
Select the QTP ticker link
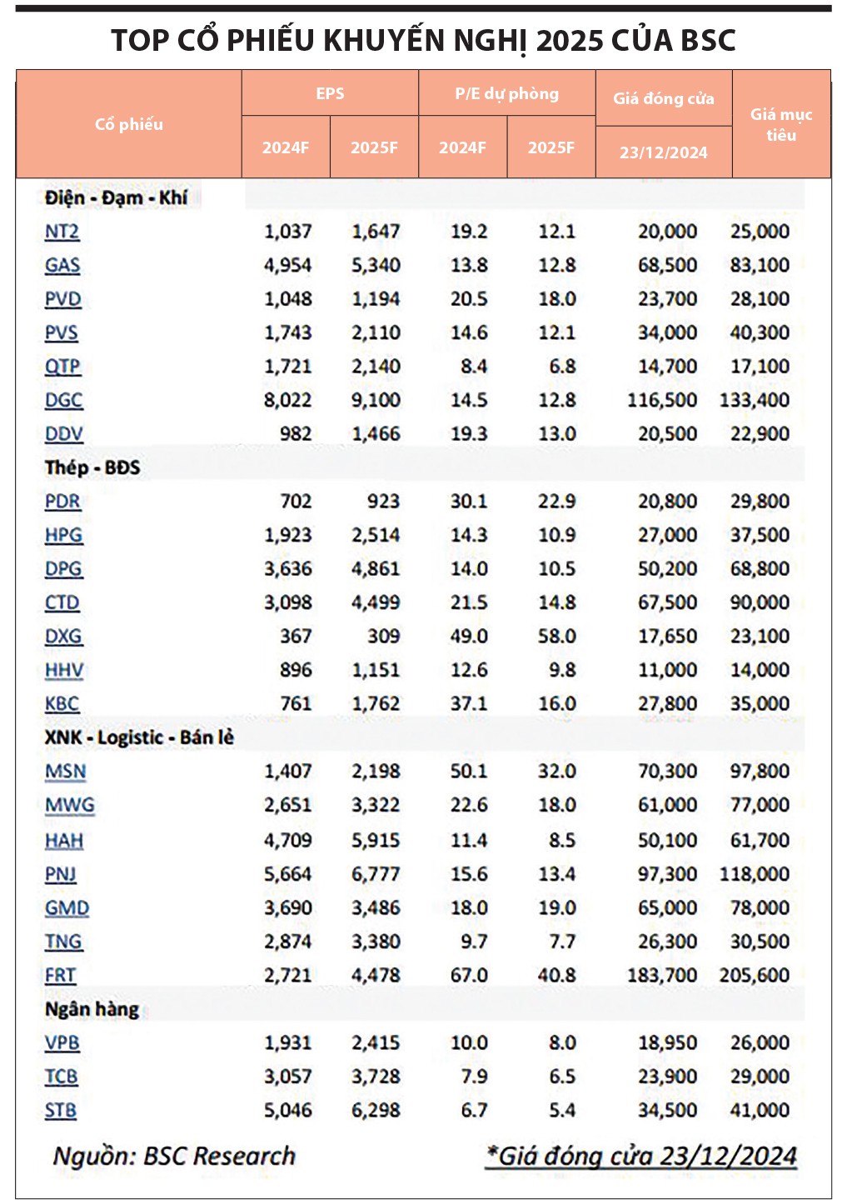[62, 367]
